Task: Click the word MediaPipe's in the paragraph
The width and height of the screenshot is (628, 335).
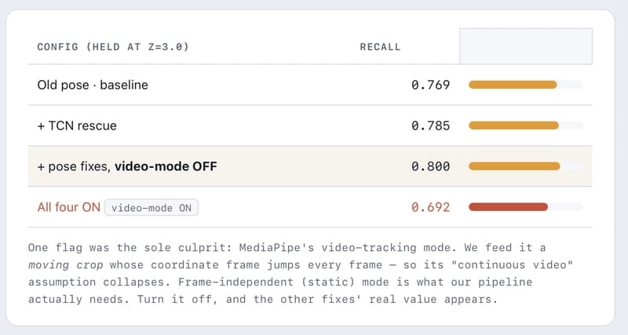Action: 277,248
